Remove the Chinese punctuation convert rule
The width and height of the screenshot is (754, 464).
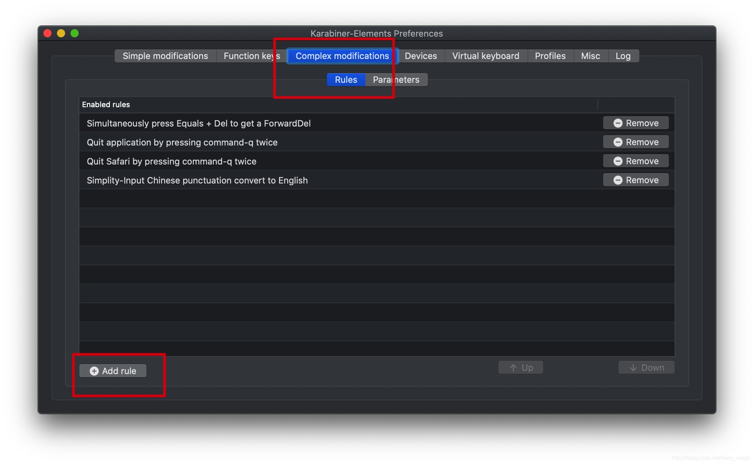click(x=636, y=180)
